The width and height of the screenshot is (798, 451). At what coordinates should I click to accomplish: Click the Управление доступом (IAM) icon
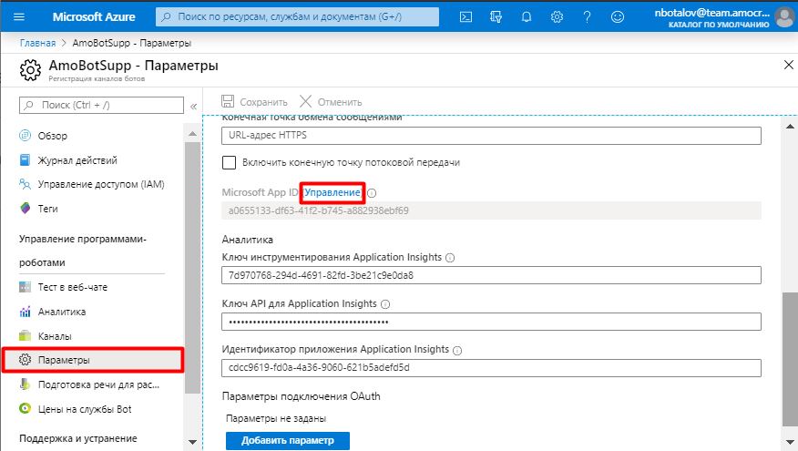tap(25, 184)
